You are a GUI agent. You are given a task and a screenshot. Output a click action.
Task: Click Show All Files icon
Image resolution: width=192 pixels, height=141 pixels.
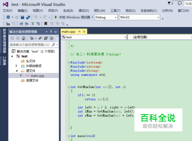pyautogui.click(x=51, y=38)
